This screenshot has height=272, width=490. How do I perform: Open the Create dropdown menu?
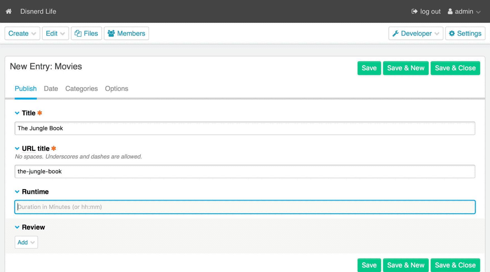[22, 33]
